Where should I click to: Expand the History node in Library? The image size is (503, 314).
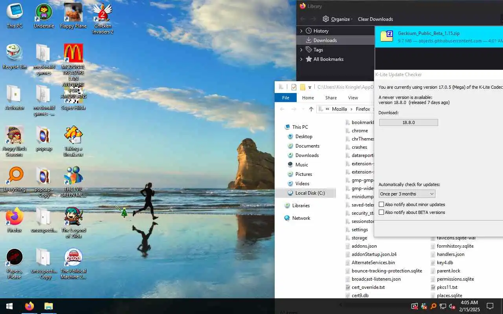point(301,31)
